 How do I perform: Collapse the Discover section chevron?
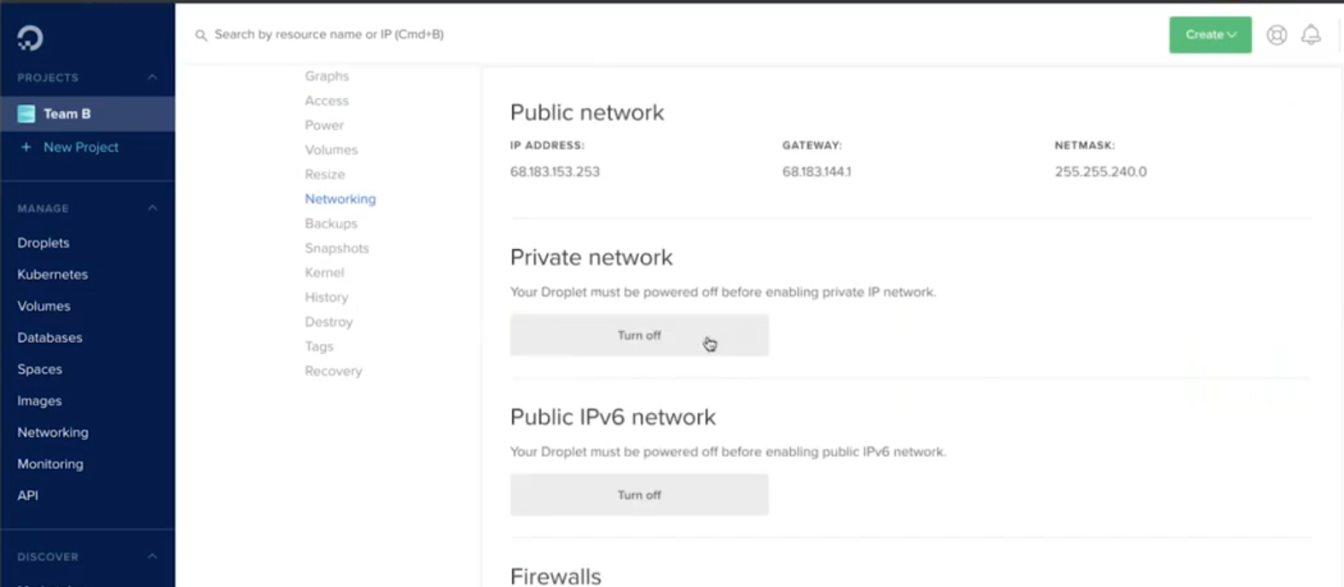point(152,556)
